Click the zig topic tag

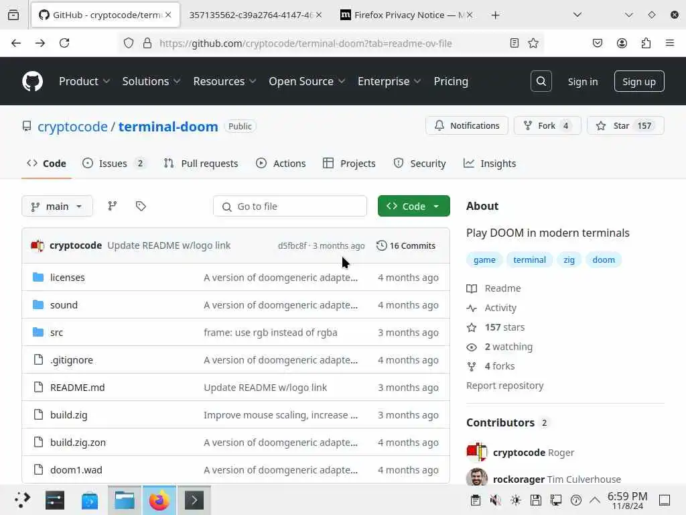(569, 260)
